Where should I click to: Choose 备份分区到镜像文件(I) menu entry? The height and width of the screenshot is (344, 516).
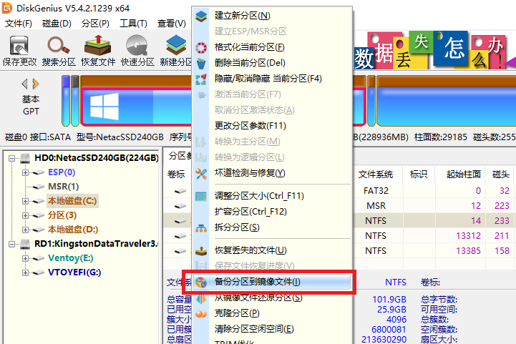272,282
